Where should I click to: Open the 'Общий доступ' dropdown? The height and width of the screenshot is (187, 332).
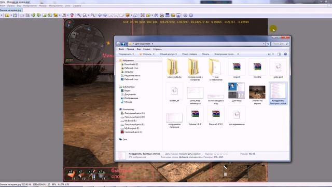tap(168, 54)
